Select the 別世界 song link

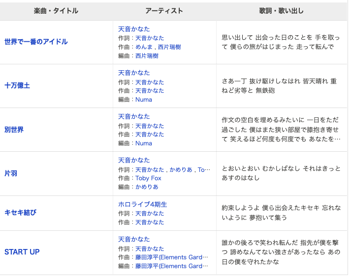coord(14,130)
